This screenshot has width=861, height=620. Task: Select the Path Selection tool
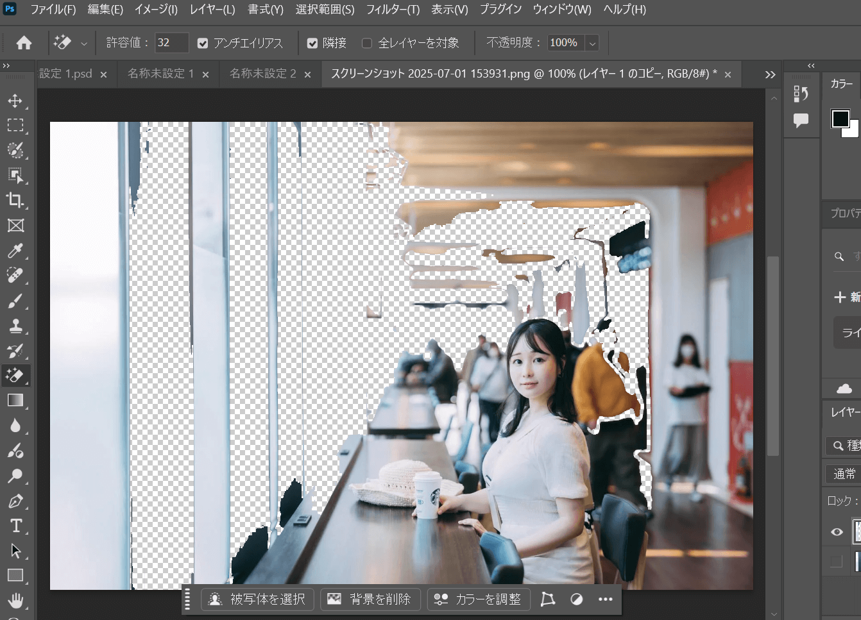(15, 551)
